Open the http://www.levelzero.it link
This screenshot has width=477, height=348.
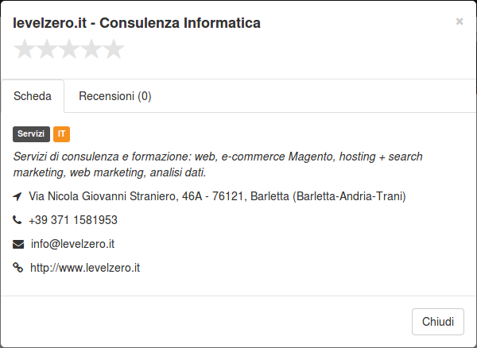click(x=85, y=268)
